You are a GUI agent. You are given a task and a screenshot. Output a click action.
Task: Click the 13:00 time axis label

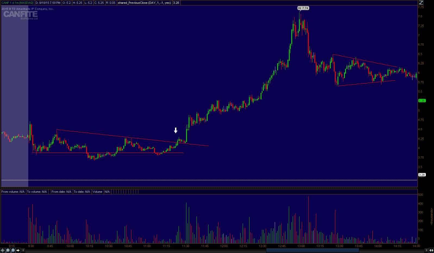point(301,246)
